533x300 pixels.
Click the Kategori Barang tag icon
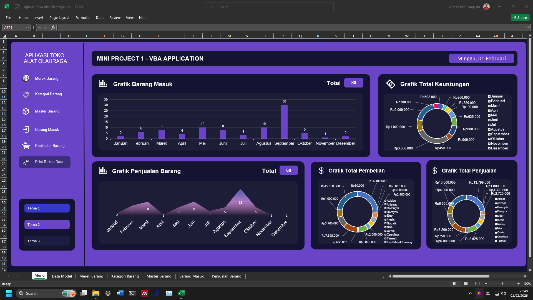(26, 94)
